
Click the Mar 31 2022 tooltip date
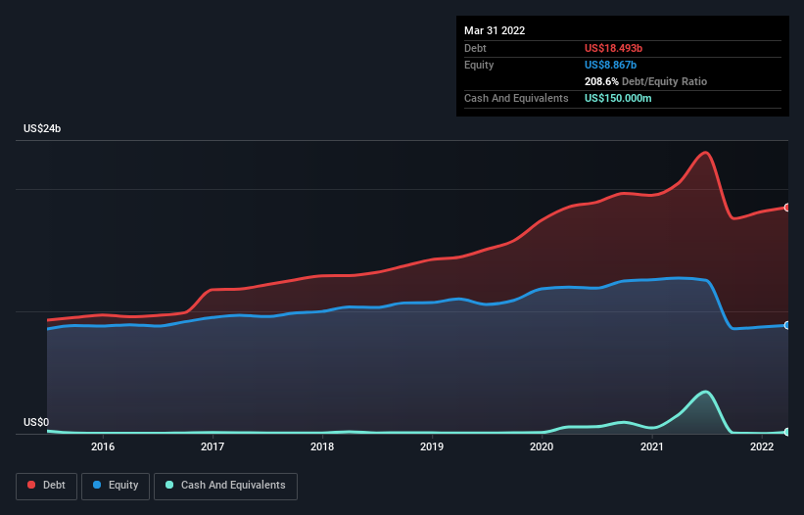pos(495,30)
